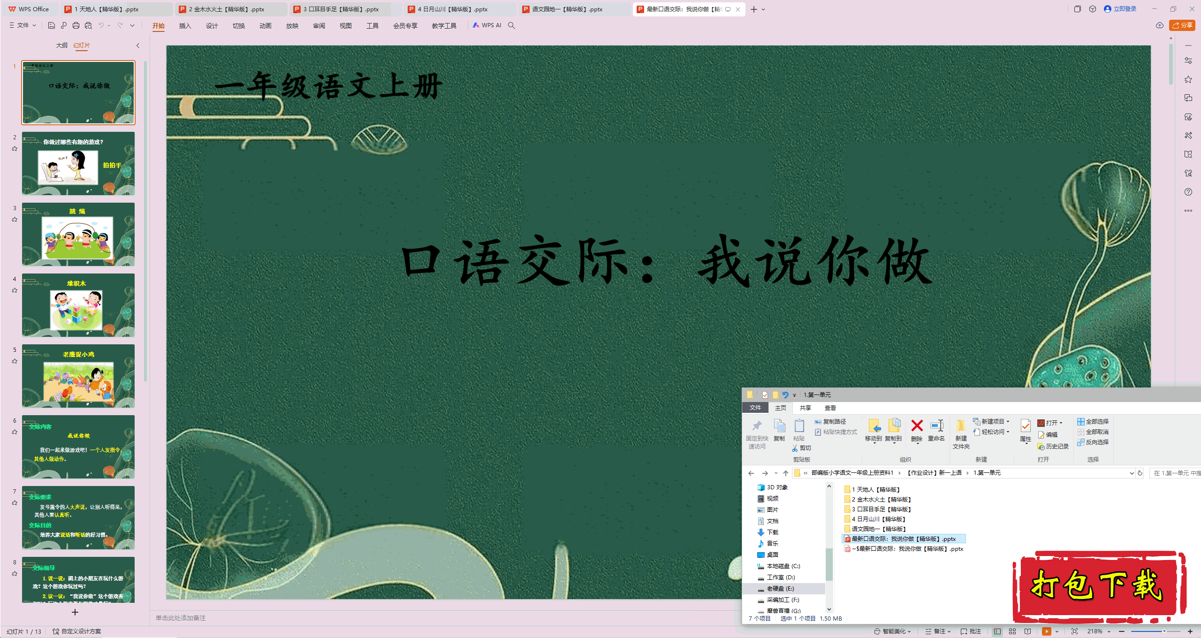
Task: Click 复制路径 in Explorer ribbon
Action: coord(831,422)
